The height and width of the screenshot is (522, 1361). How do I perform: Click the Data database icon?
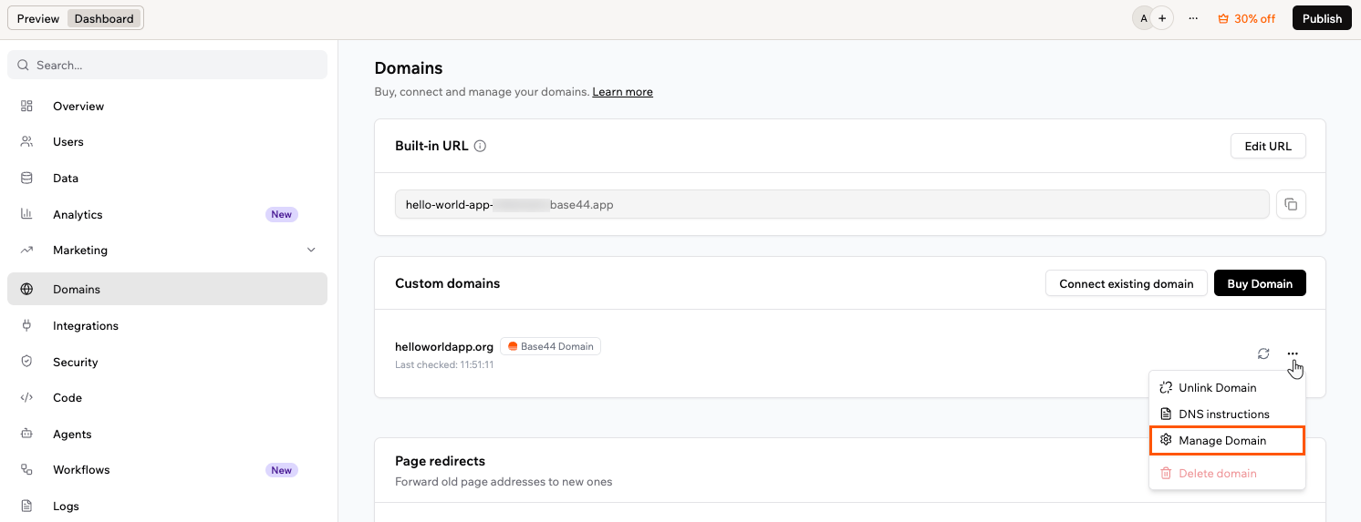point(26,178)
